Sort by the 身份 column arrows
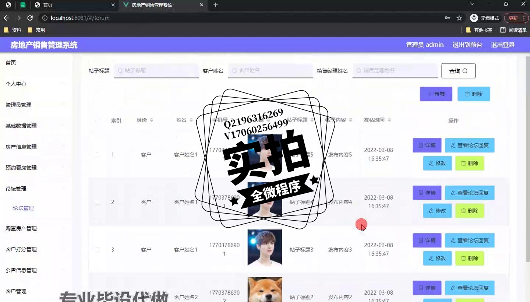 pyautogui.click(x=151, y=120)
